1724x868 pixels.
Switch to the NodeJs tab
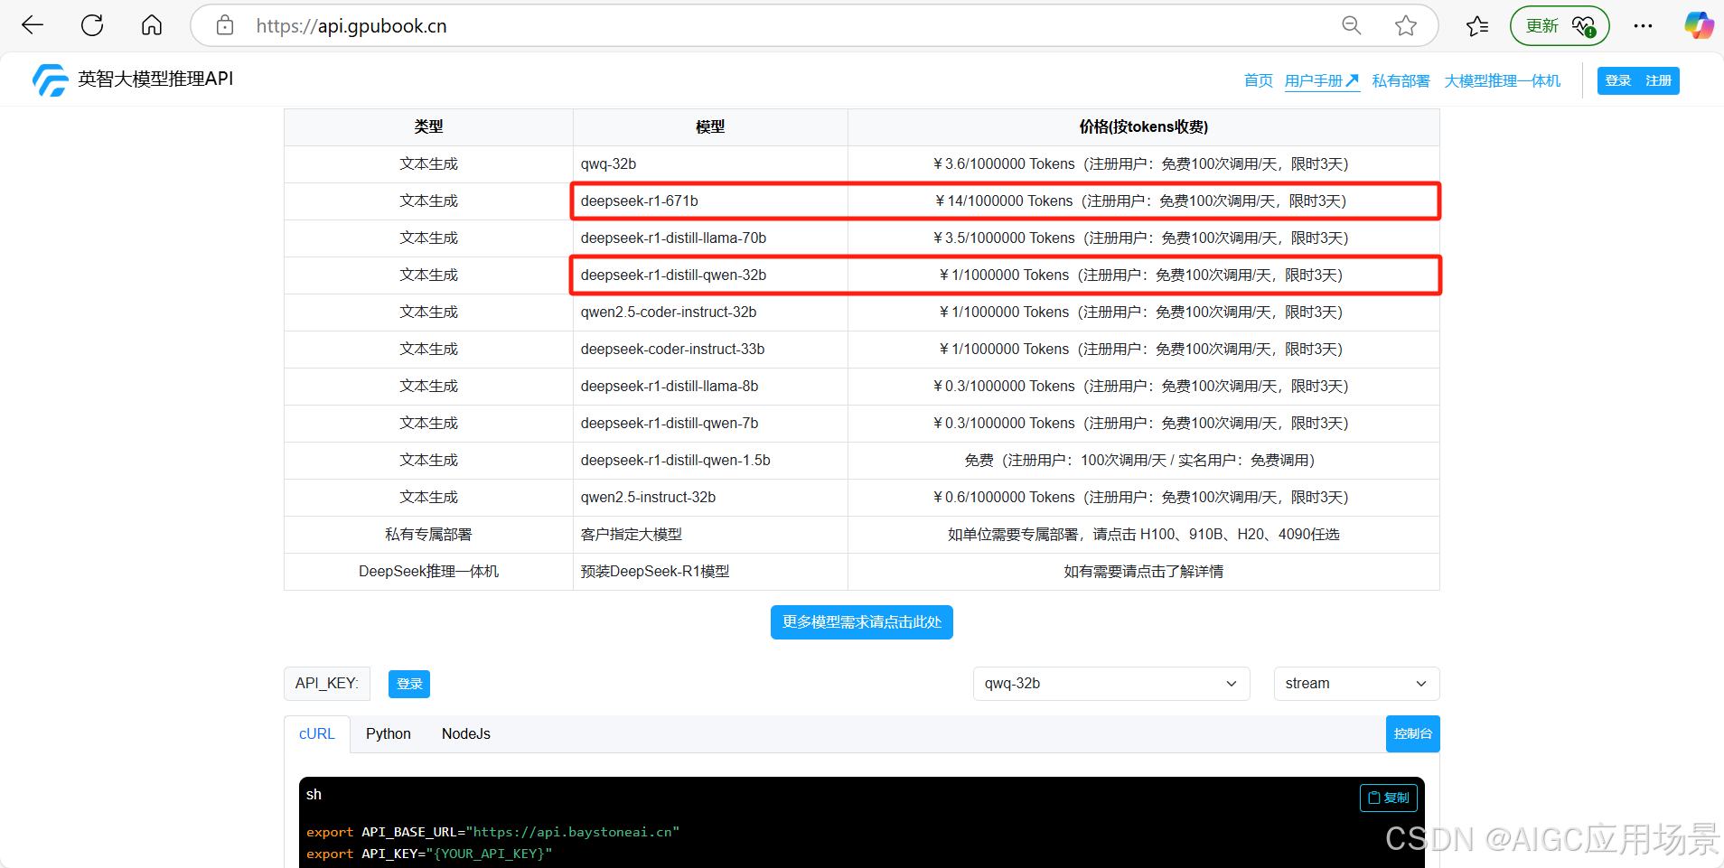pyautogui.click(x=466, y=734)
